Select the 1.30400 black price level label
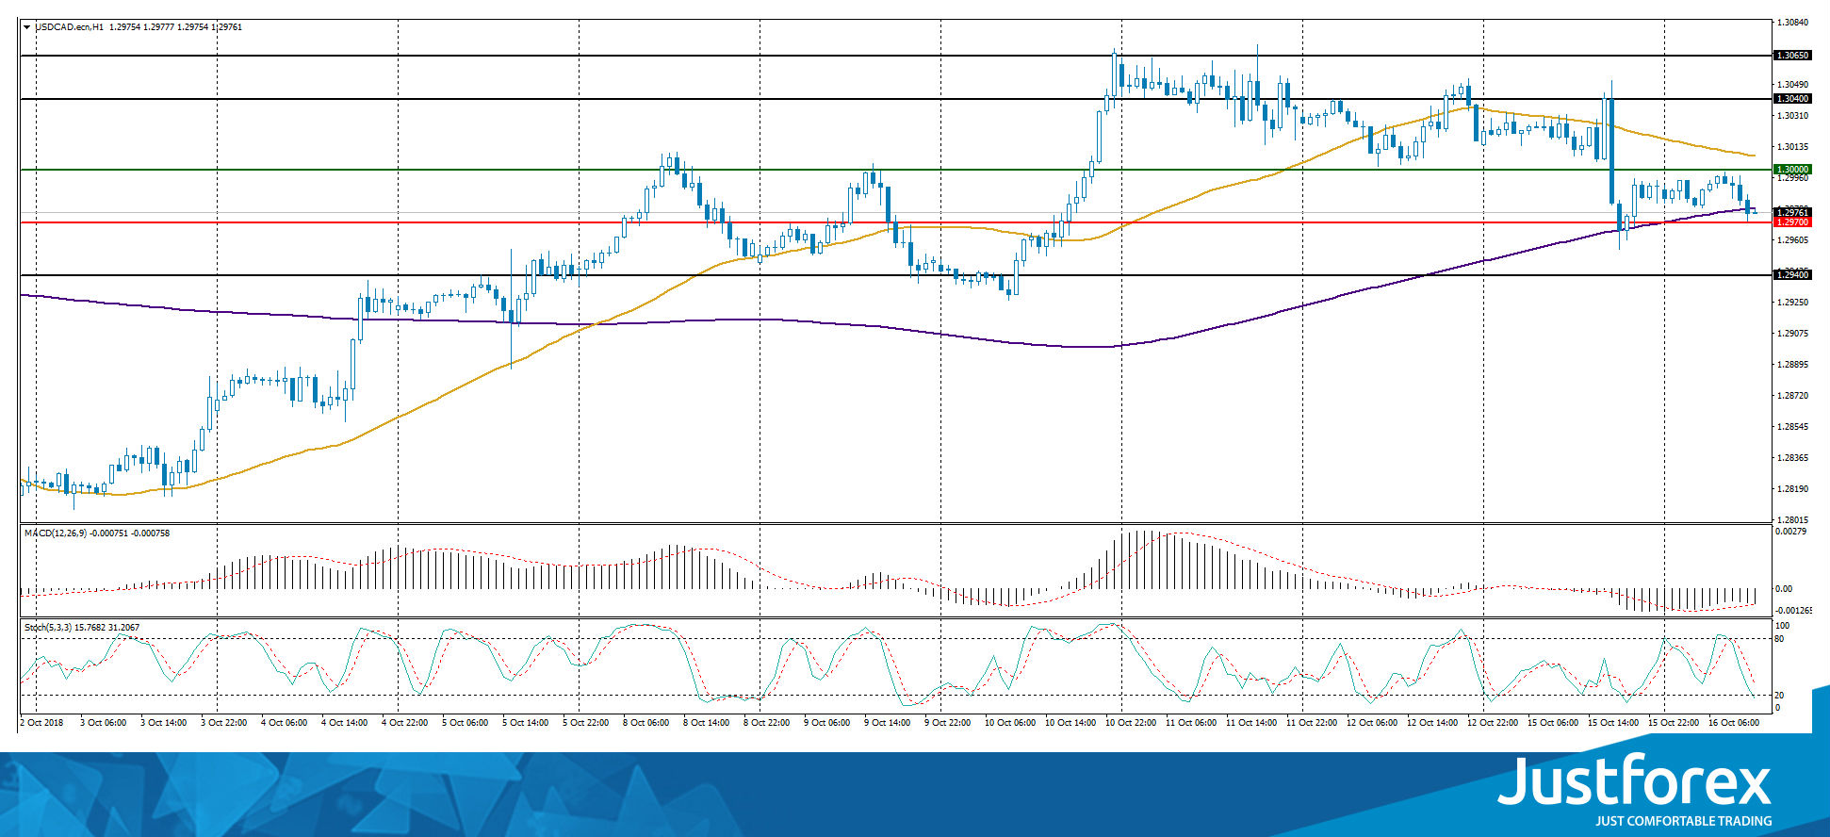This screenshot has width=1830, height=837. click(1792, 99)
